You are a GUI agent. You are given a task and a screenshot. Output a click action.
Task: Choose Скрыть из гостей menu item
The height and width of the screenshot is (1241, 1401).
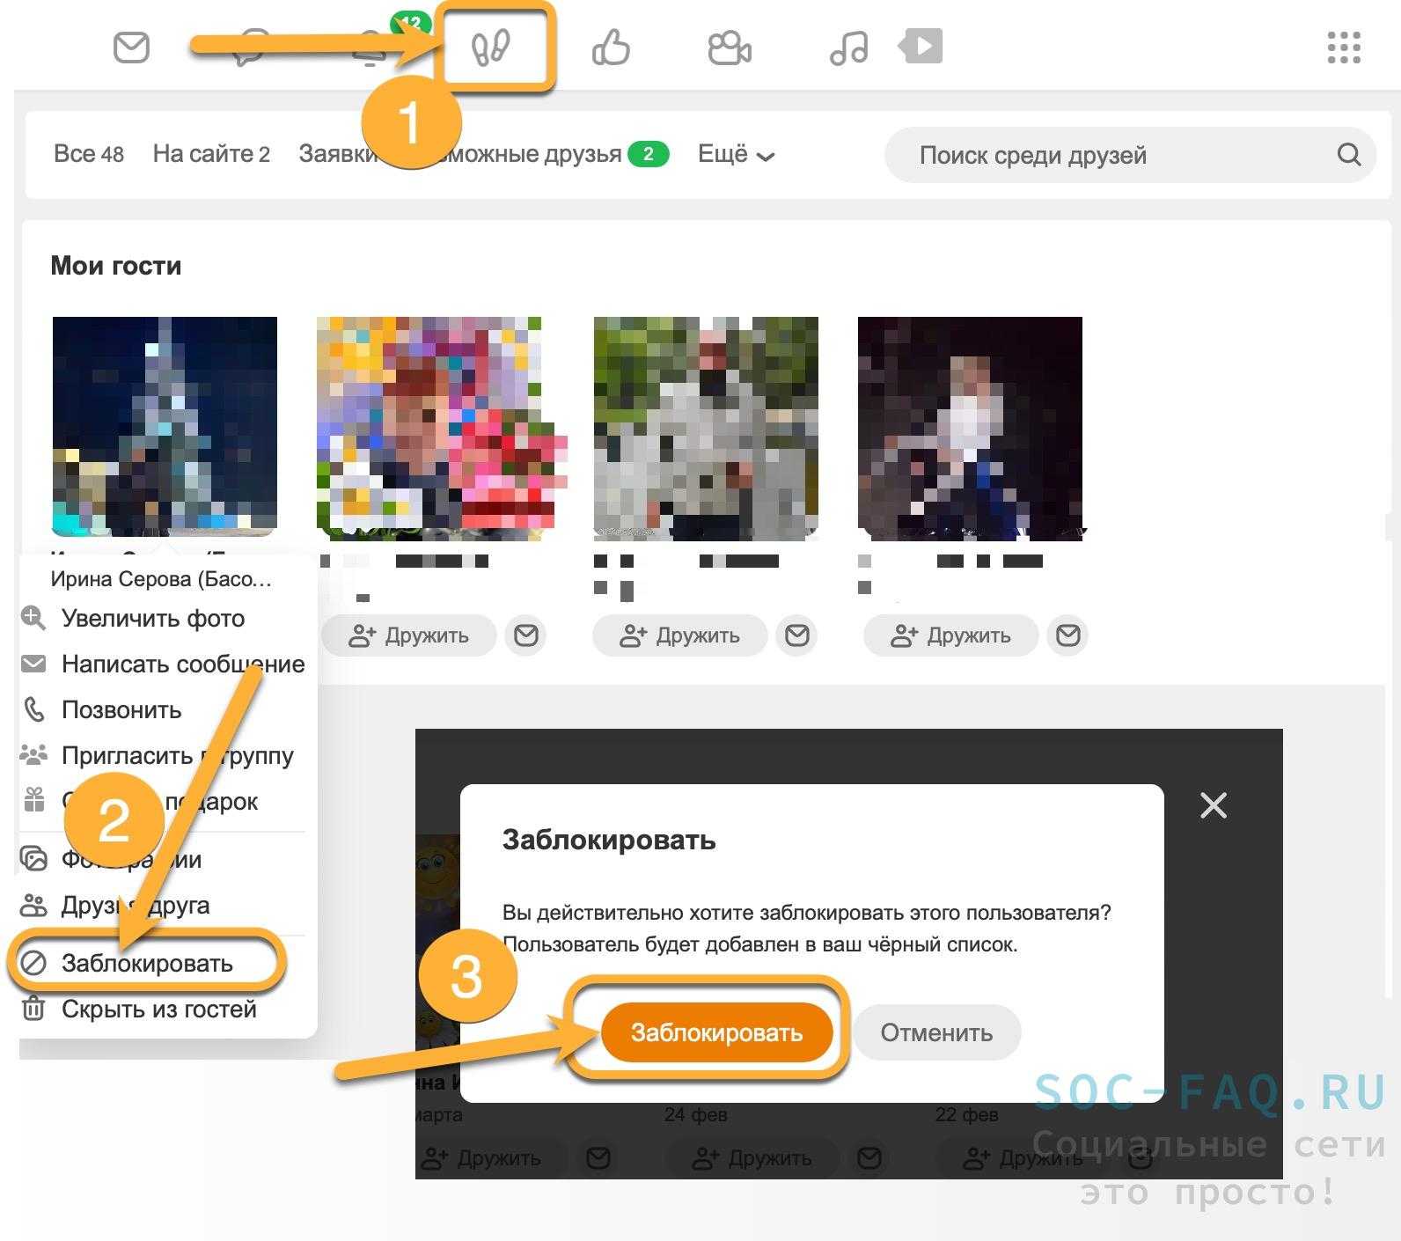(x=158, y=1009)
